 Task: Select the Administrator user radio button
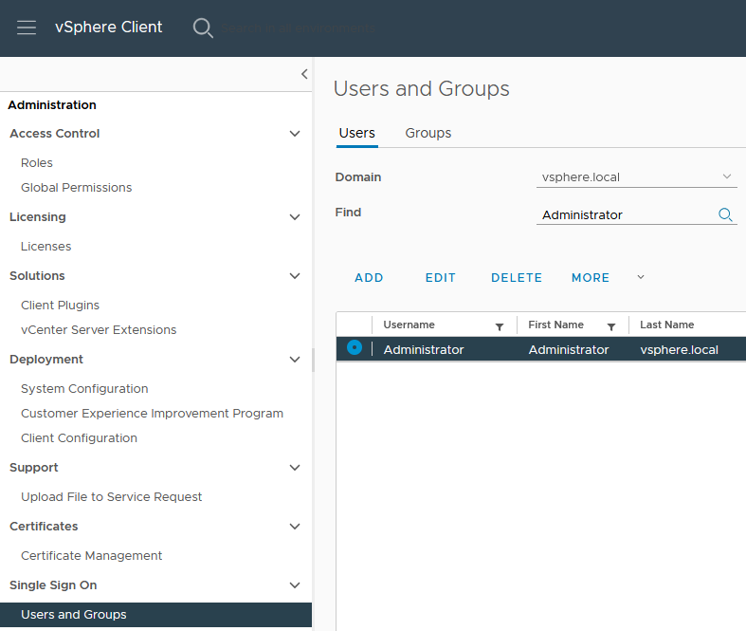(355, 348)
